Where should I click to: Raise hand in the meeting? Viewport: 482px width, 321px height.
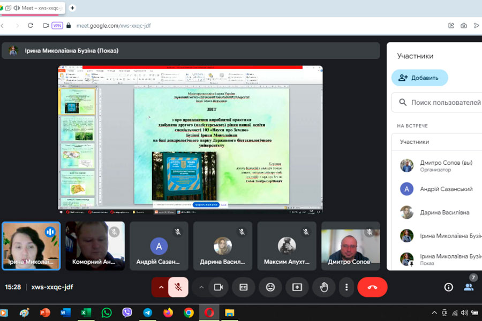[x=323, y=287]
